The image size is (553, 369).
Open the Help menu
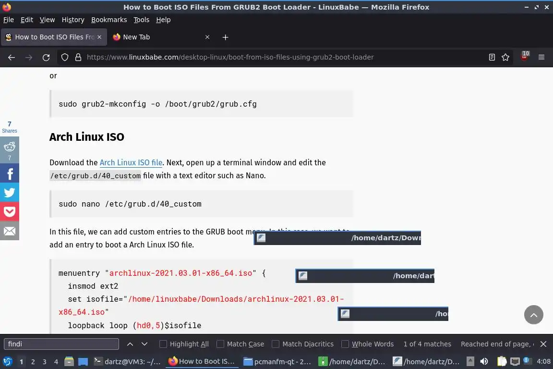pyautogui.click(x=163, y=20)
